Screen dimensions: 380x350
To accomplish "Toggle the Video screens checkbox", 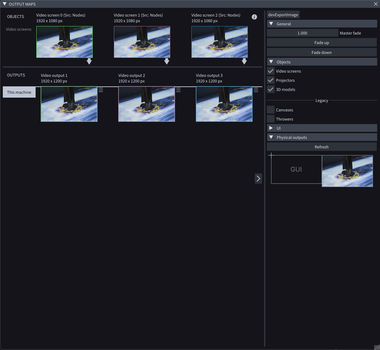I will coord(271,71).
